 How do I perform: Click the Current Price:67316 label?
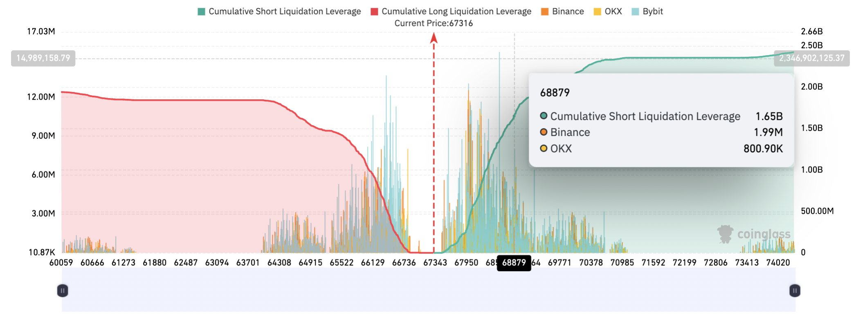pyautogui.click(x=434, y=23)
